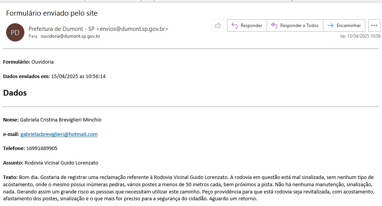Click recipient ouvidoria@dumont.sp.gov.br
The width and height of the screenshot is (382, 206).
point(70,37)
